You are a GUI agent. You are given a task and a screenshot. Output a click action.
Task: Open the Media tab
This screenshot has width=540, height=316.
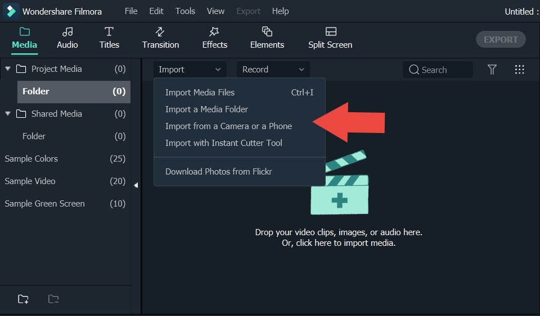pos(24,38)
